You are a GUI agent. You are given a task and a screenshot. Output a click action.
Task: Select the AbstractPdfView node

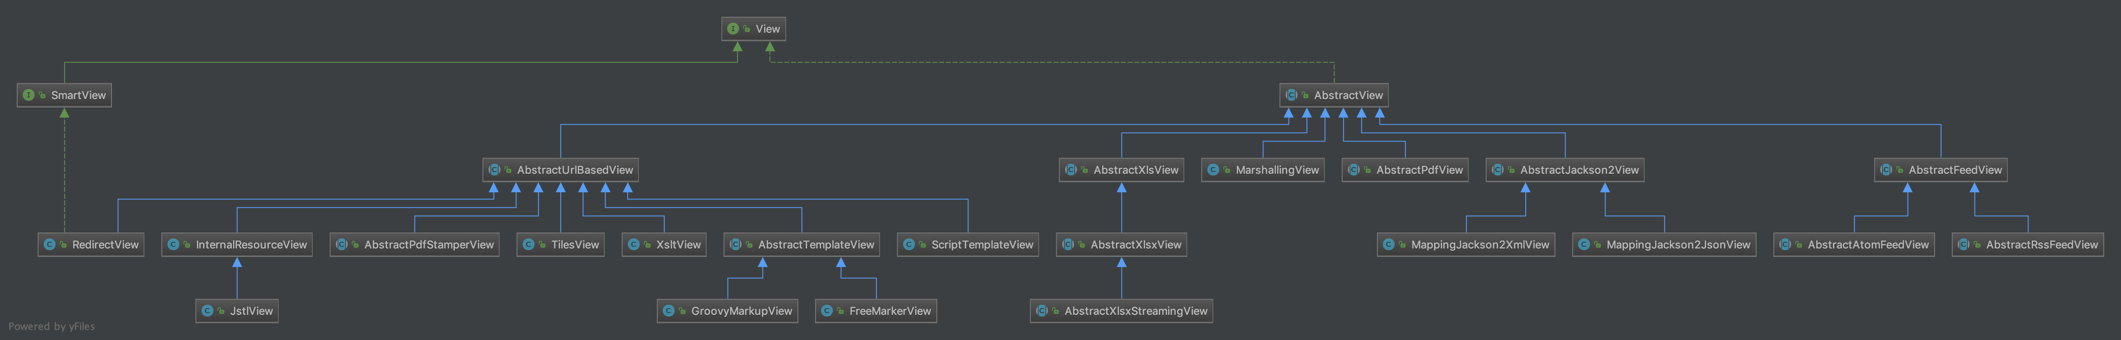pos(1406,170)
